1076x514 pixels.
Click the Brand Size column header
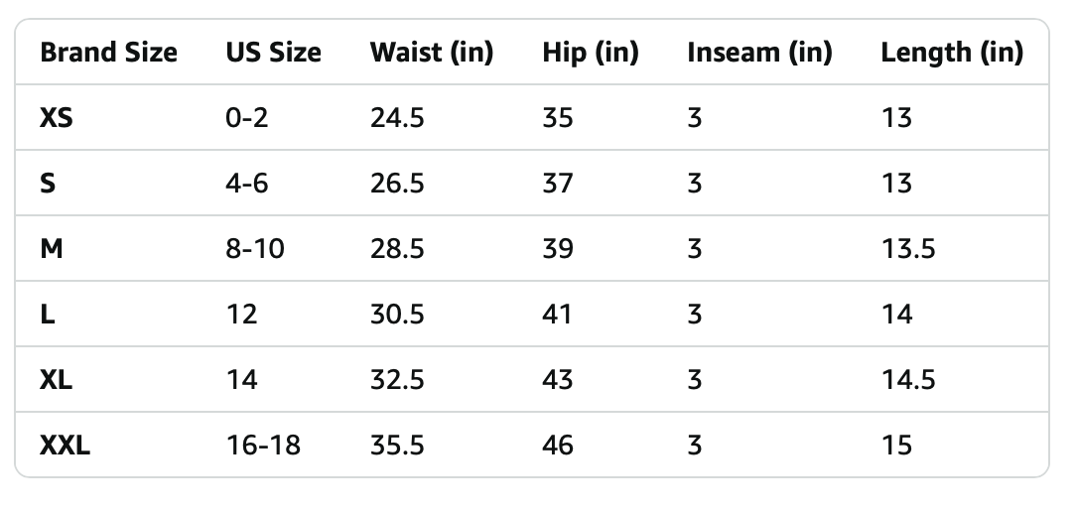pyautogui.click(x=108, y=53)
